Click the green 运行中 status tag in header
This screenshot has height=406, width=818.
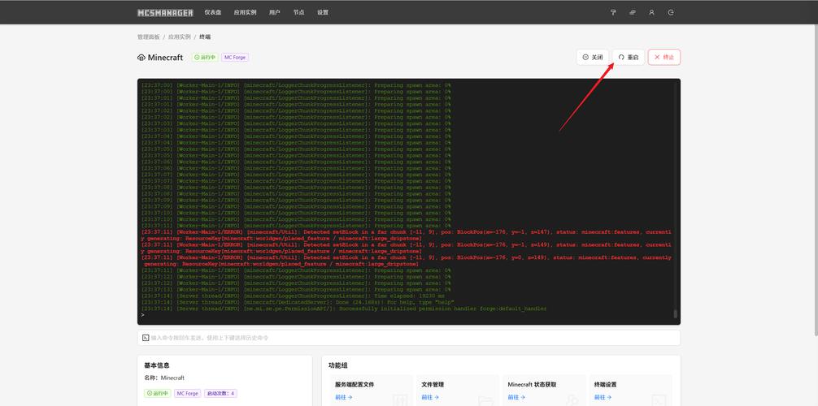[205, 58]
